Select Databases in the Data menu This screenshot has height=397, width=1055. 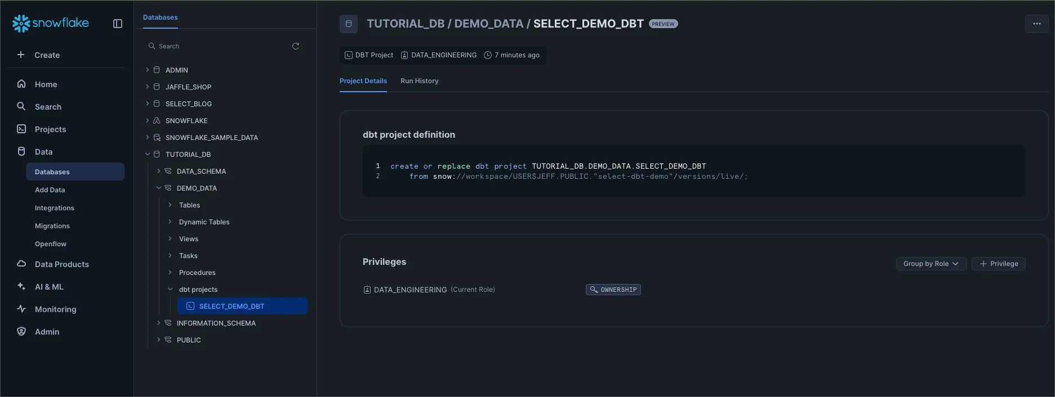pos(75,172)
